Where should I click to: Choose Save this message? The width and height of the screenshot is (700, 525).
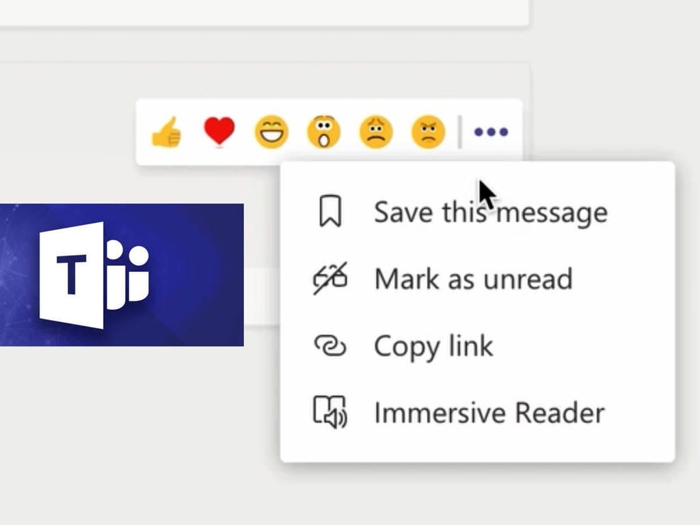tap(478, 212)
